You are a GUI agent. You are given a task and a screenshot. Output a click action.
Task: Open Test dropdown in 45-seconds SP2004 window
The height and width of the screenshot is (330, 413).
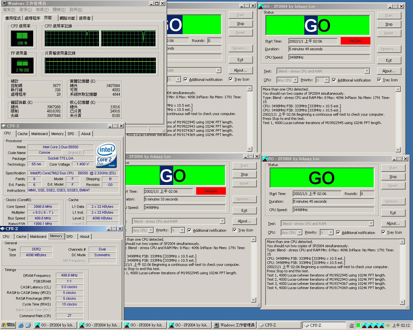tap(371, 224)
